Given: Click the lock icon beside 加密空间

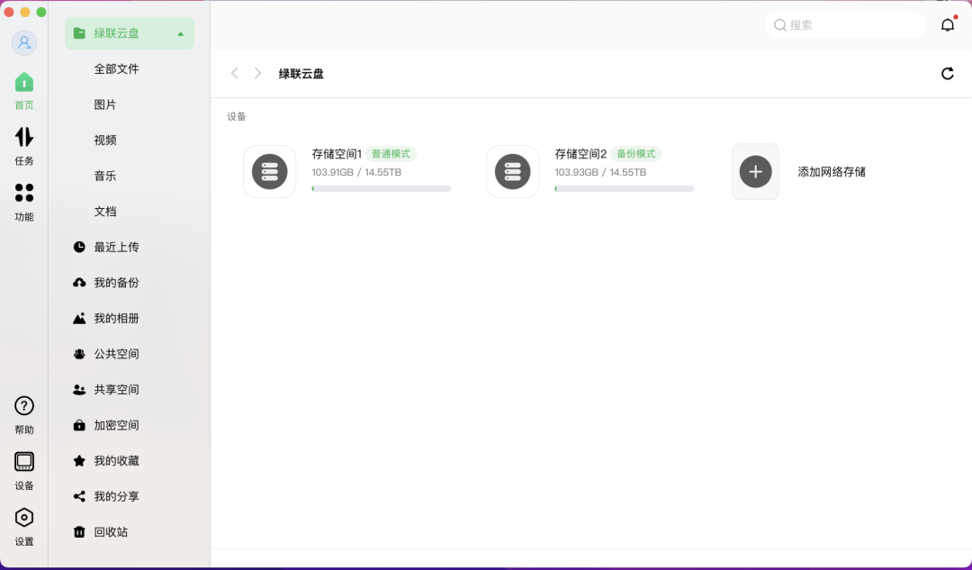Looking at the screenshot, I should coord(79,426).
